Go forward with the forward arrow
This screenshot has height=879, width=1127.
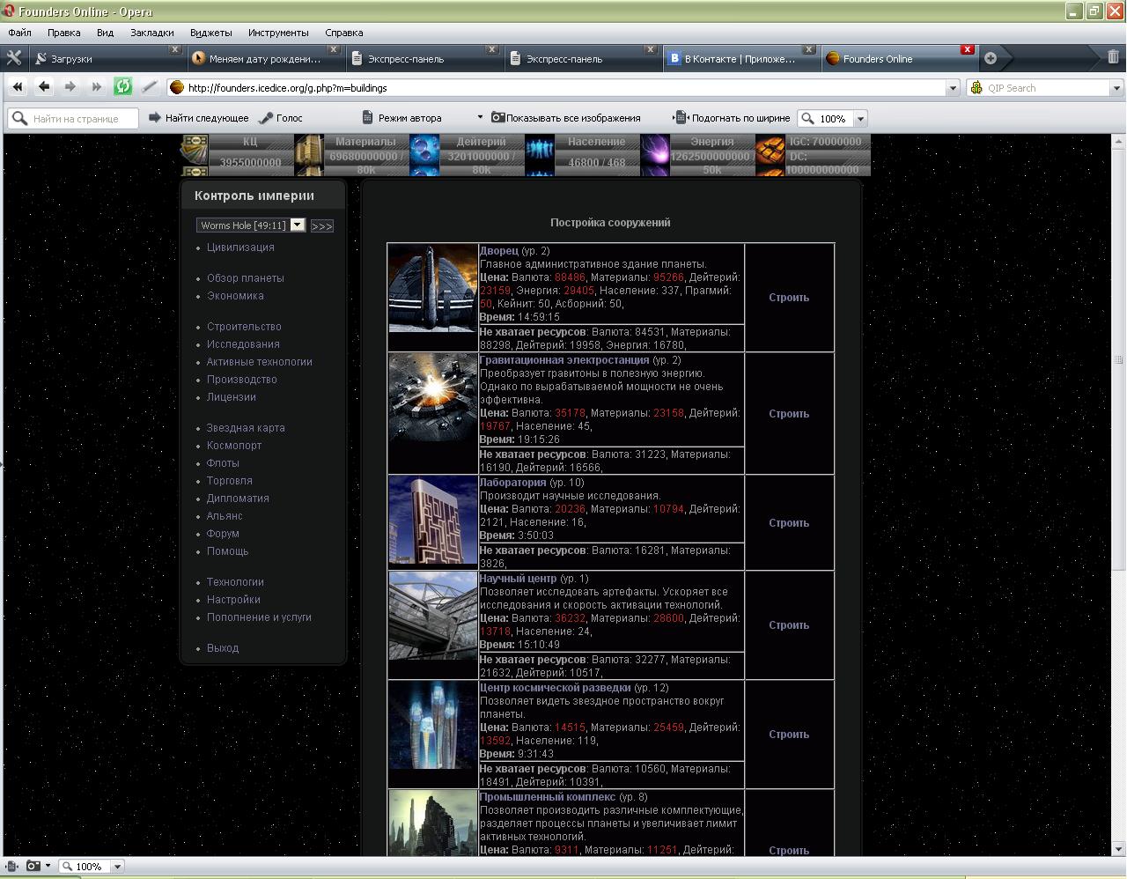tap(70, 86)
